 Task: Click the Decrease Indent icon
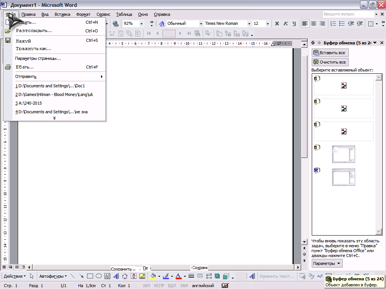351,24
